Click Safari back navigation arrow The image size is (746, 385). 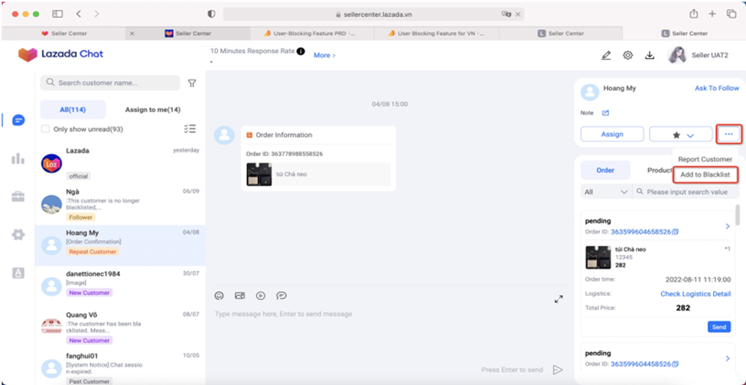79,15
